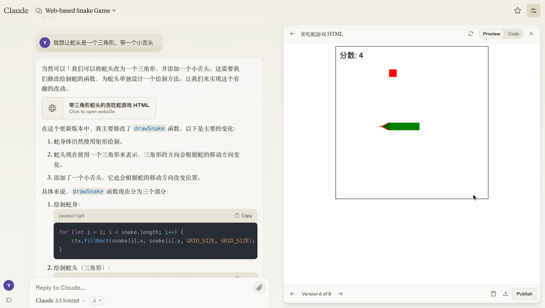The height and width of the screenshot is (308, 545).
Task: Copy artifact content to clipboard
Action: [x=494, y=293]
